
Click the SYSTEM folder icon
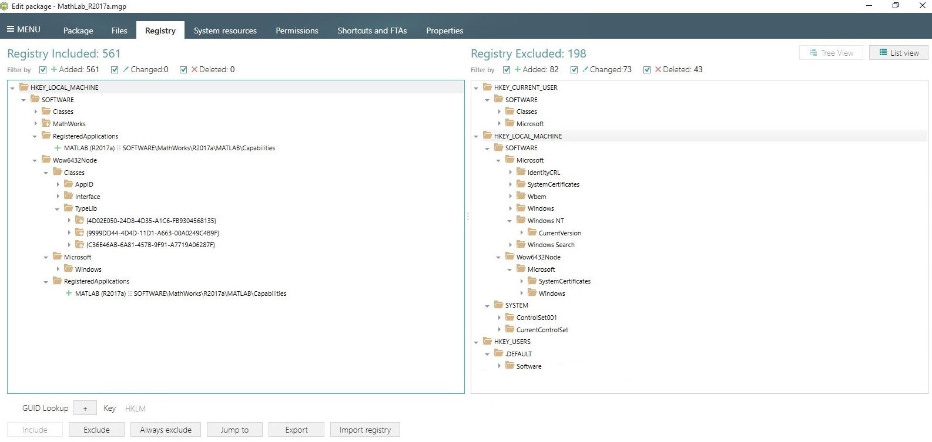(x=498, y=305)
